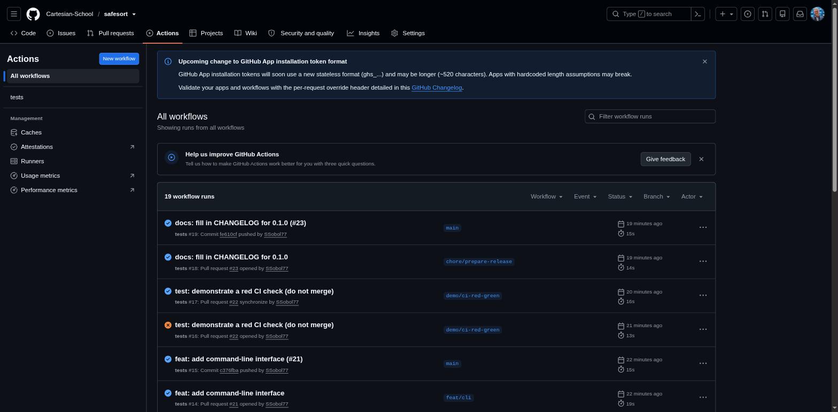
Task: Click demo/ci-red-green branch label on run #17
Action: (472, 296)
